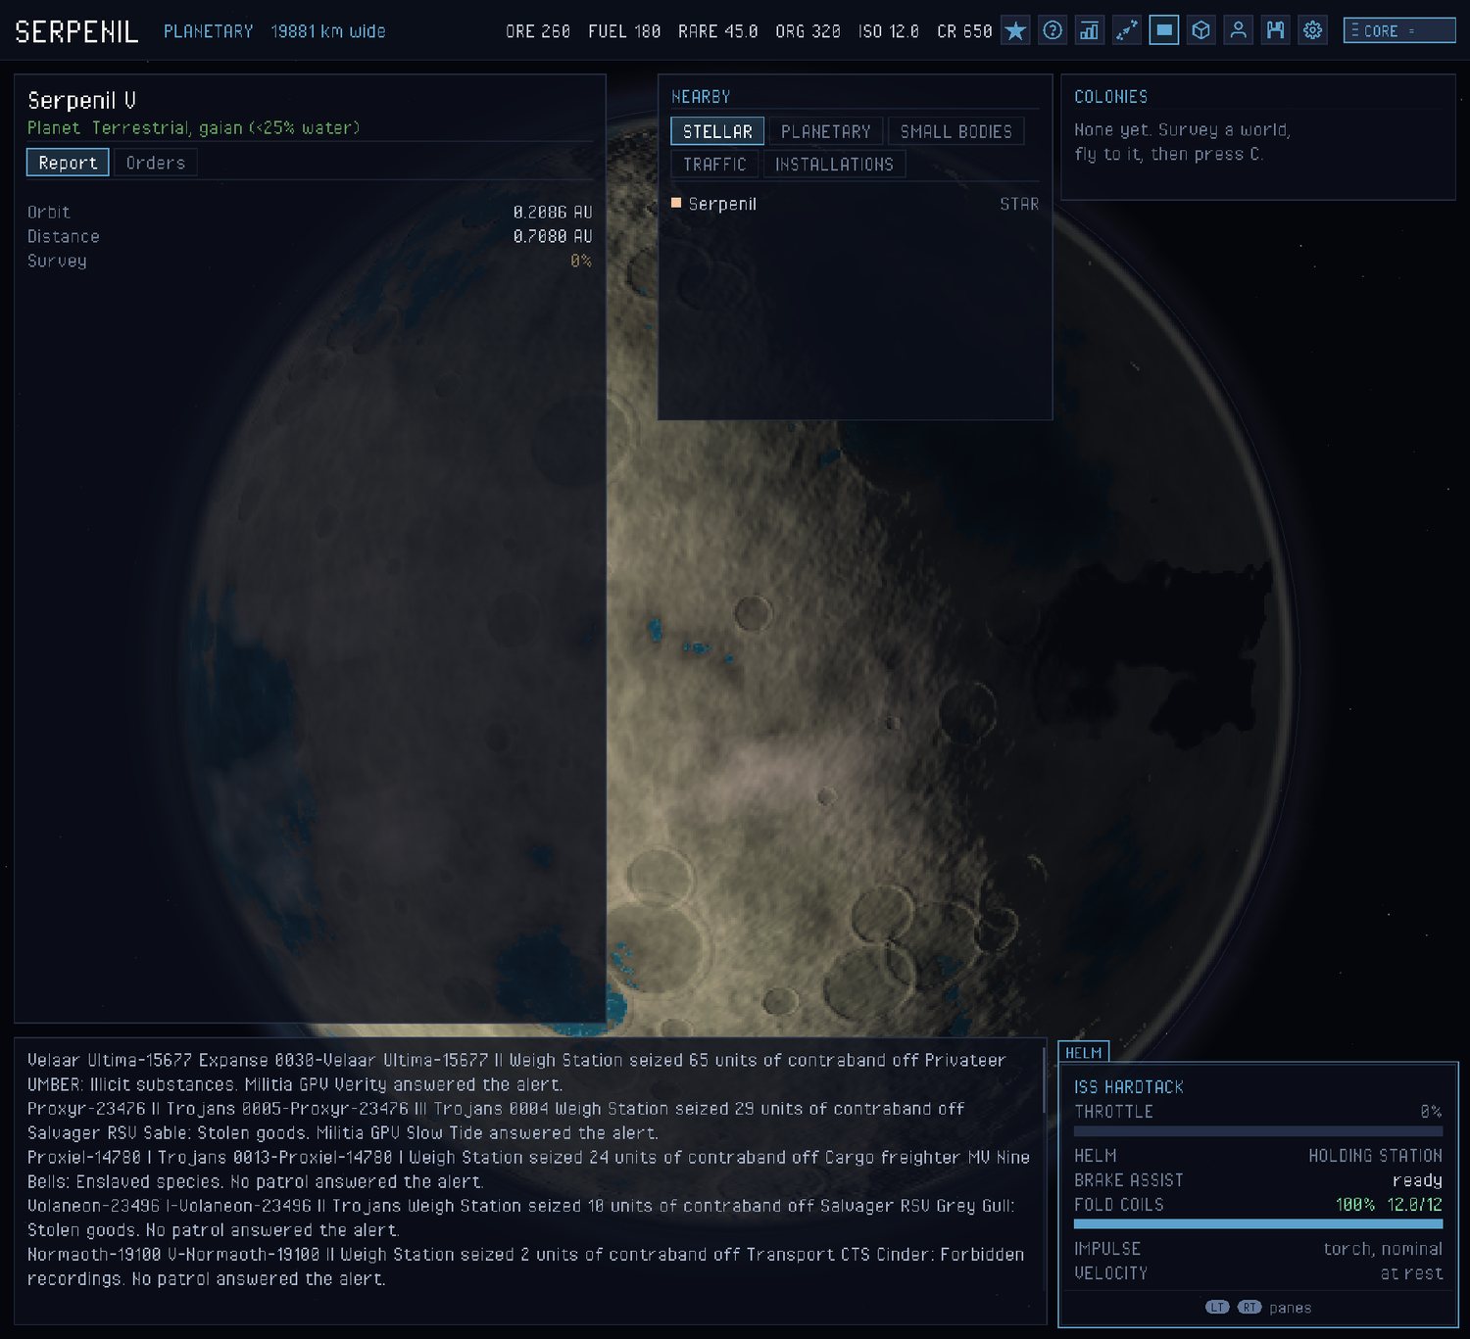Select the highlighted solid rectangle toolbar icon
The height and width of the screenshot is (1339, 1470).
coord(1164,31)
